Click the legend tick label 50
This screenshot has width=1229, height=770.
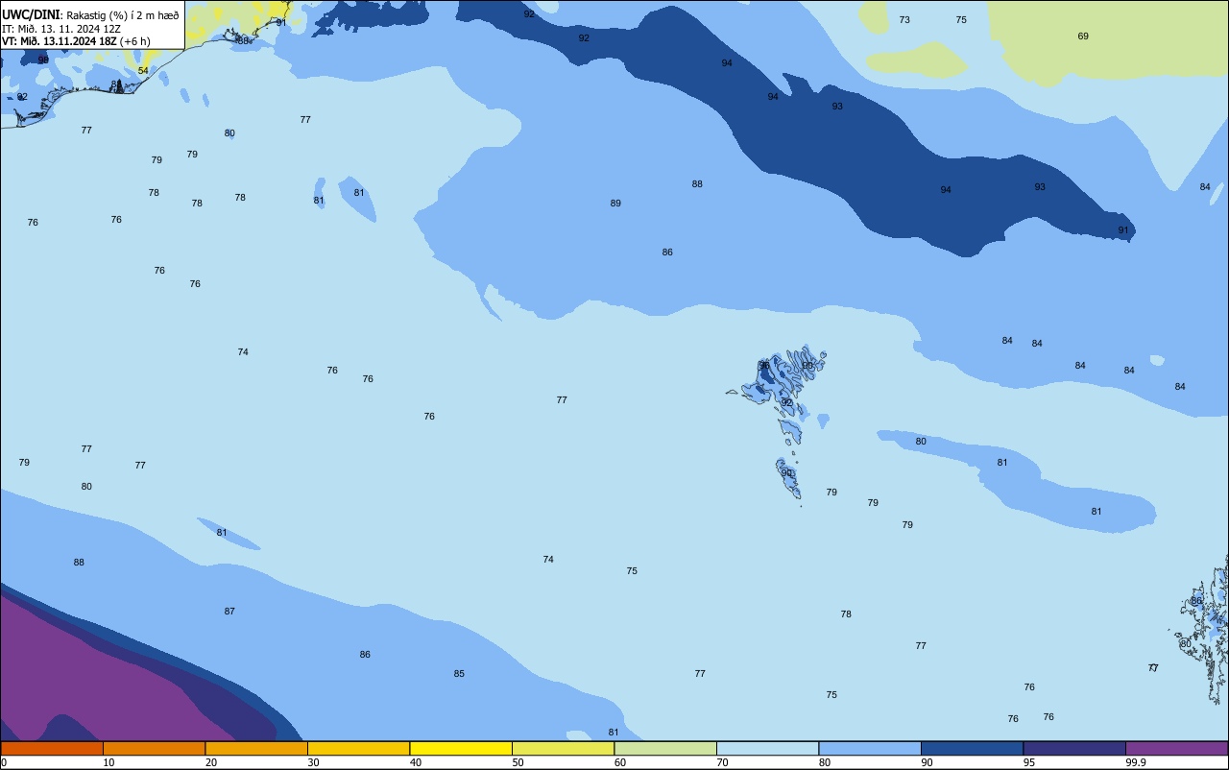pyautogui.click(x=518, y=762)
